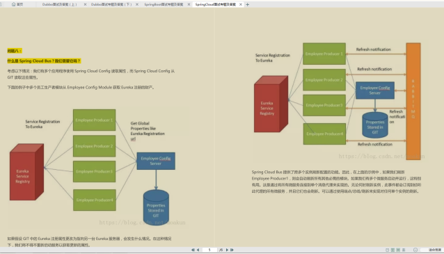This screenshot has height=254, width=444.
Task: Switch to single page view mode
Action: coord(387,250)
